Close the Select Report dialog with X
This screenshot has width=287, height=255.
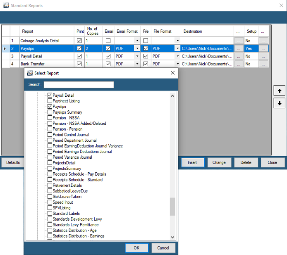pyautogui.click(x=172, y=73)
